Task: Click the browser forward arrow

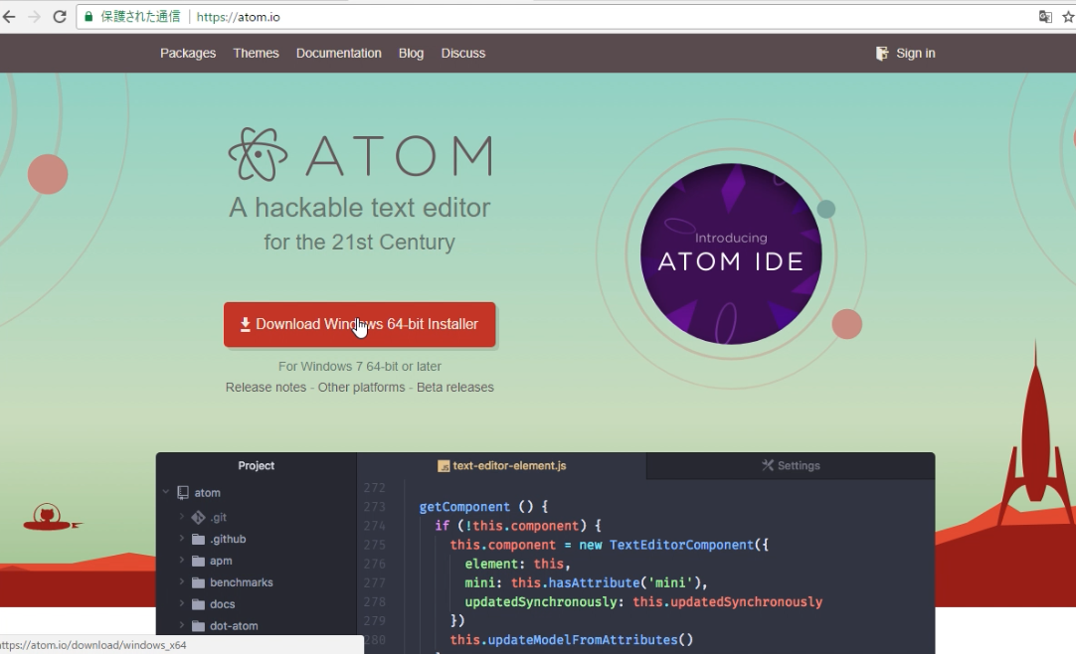Action: click(35, 17)
